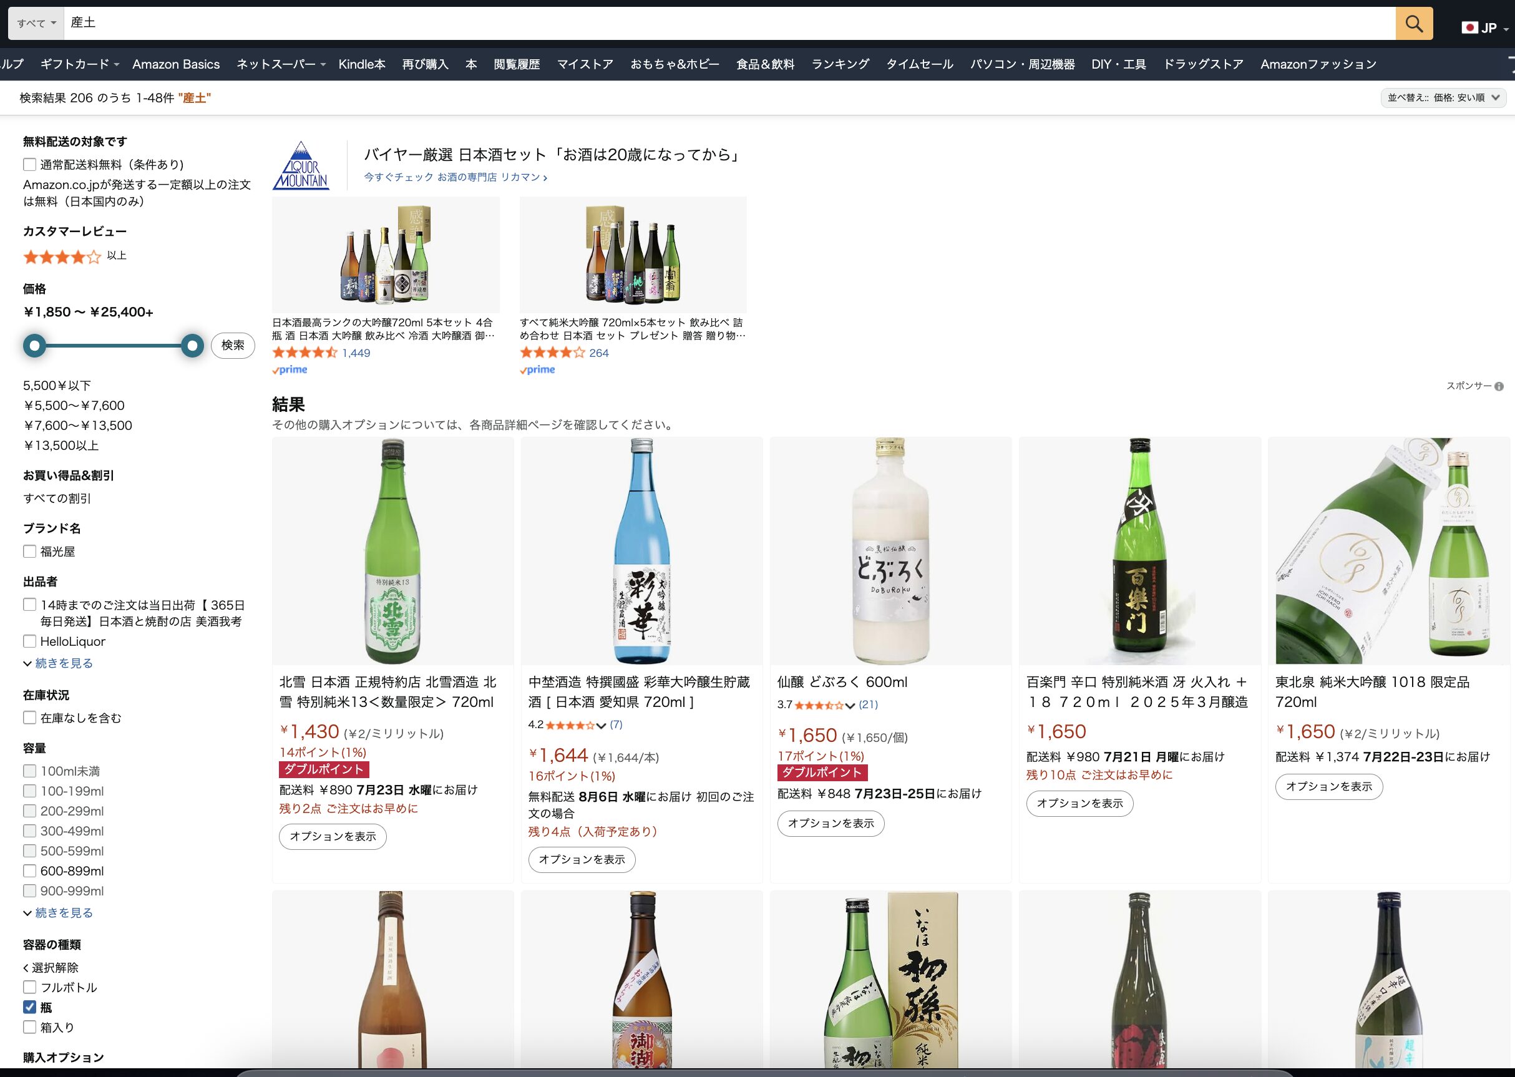Image resolution: width=1515 pixels, height=1077 pixels.
Task: Click オプションを表示 for 仙醸 どぶろく
Action: [831, 824]
